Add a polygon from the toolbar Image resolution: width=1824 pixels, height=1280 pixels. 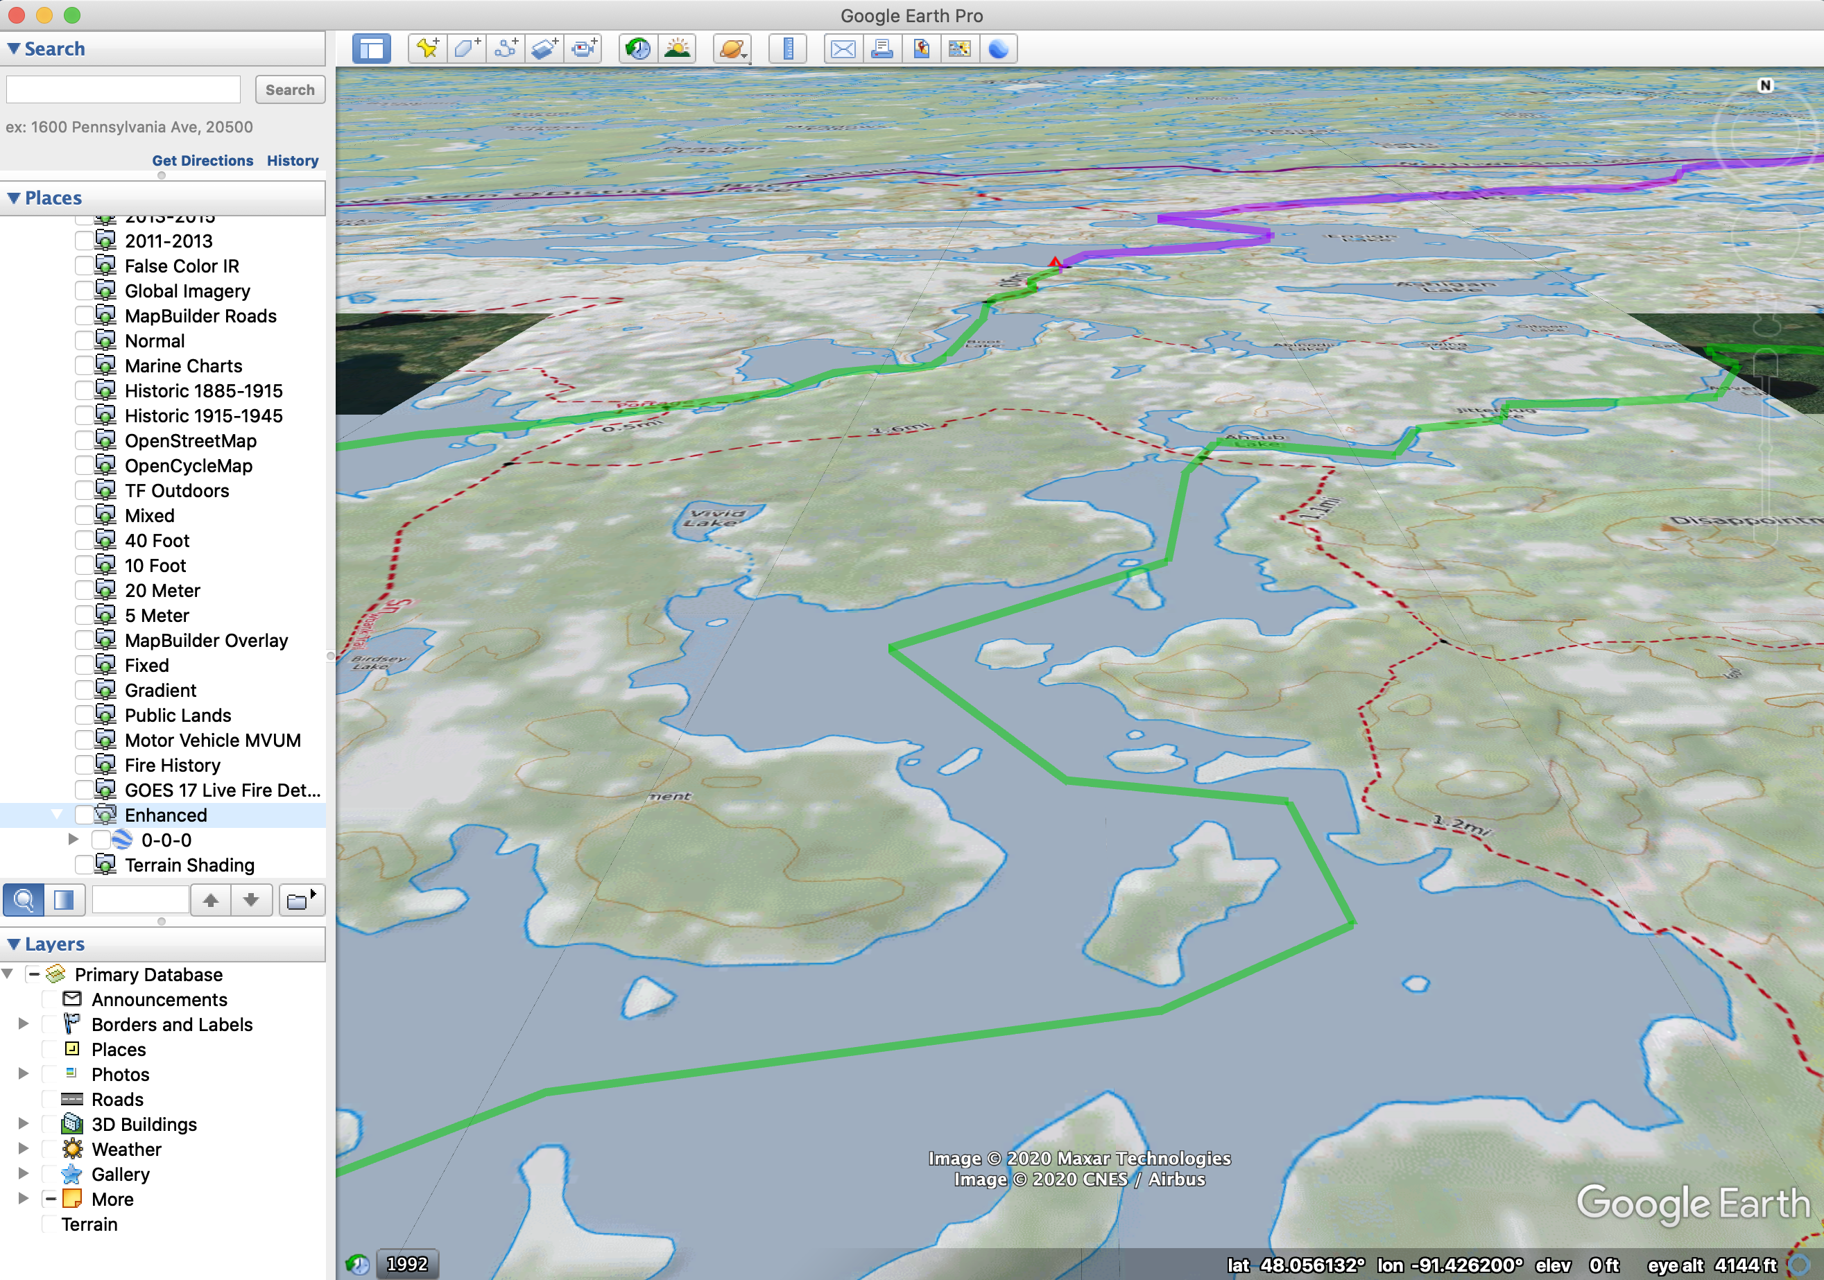click(466, 49)
